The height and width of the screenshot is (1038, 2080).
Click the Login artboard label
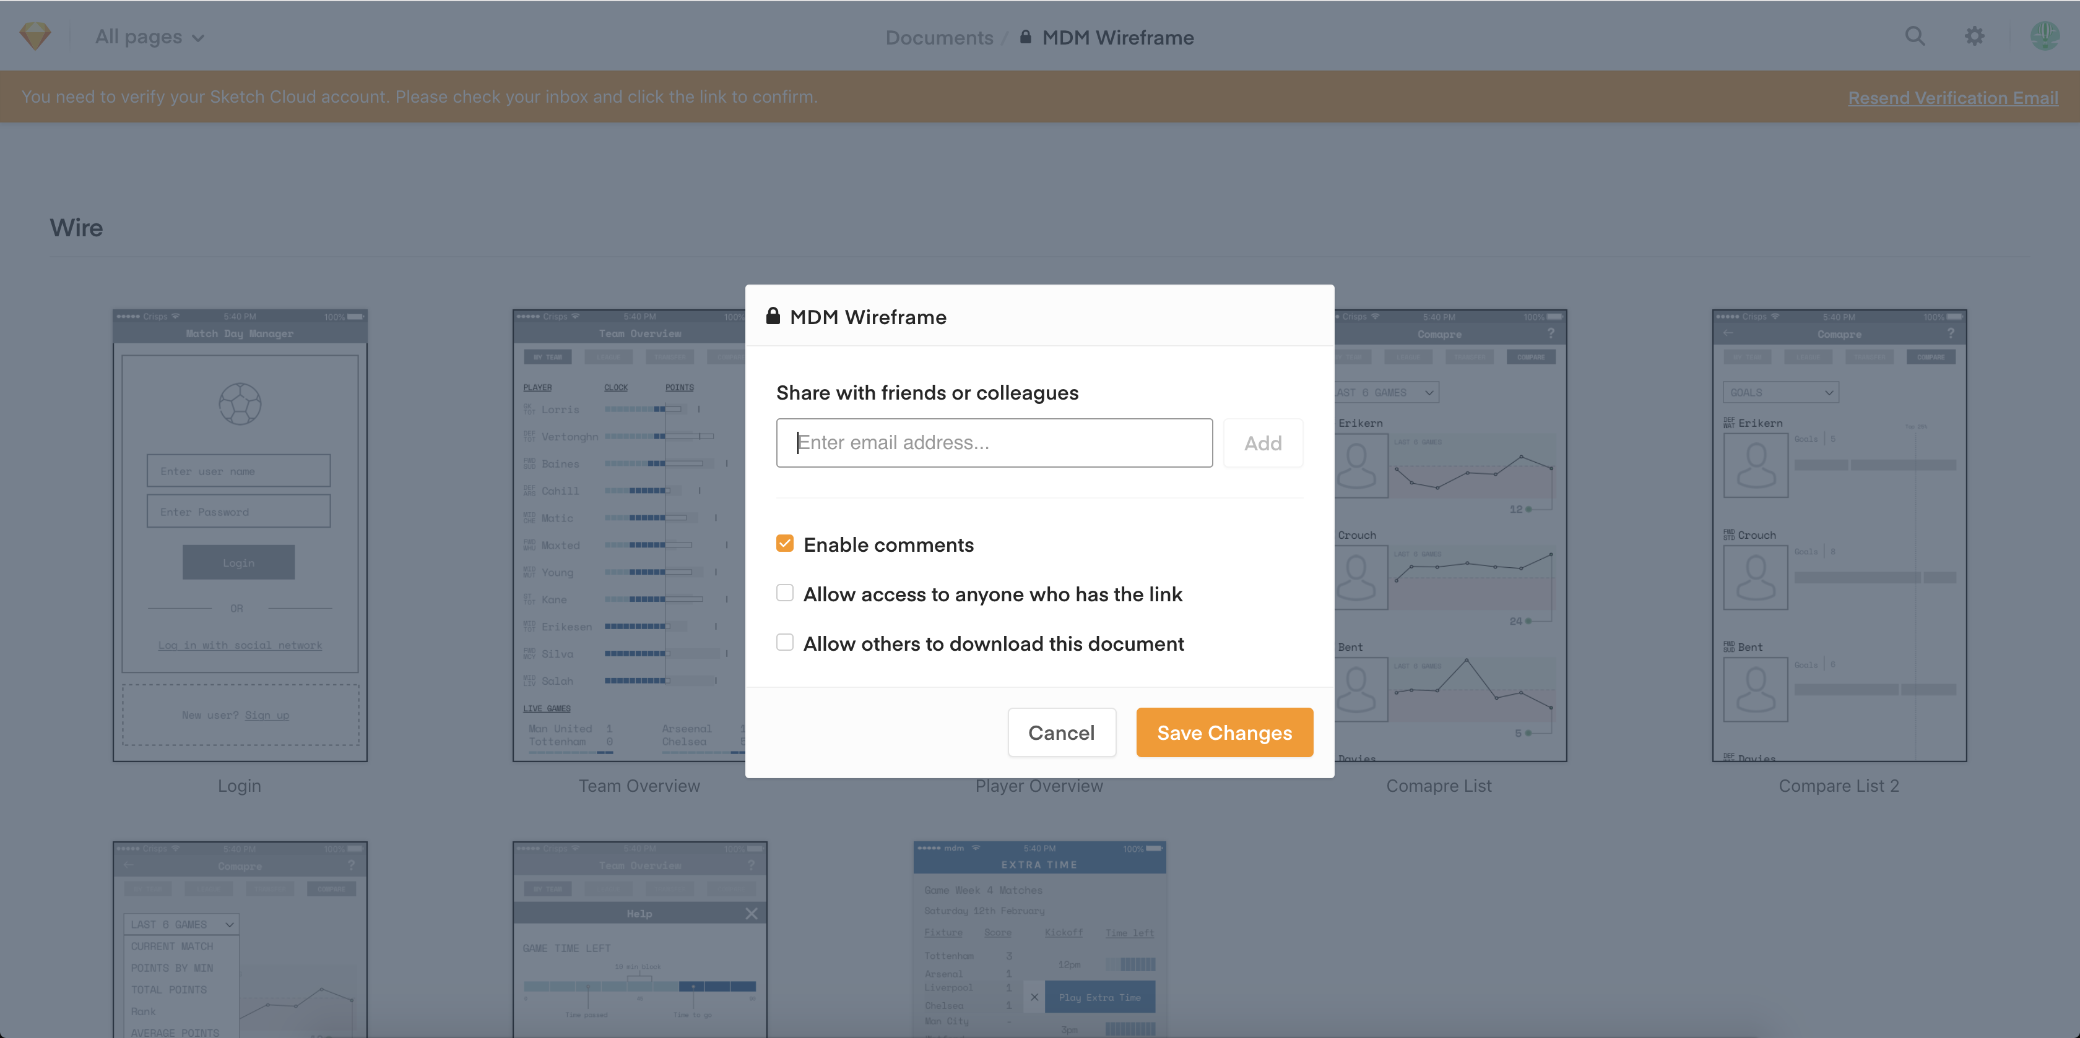(240, 786)
